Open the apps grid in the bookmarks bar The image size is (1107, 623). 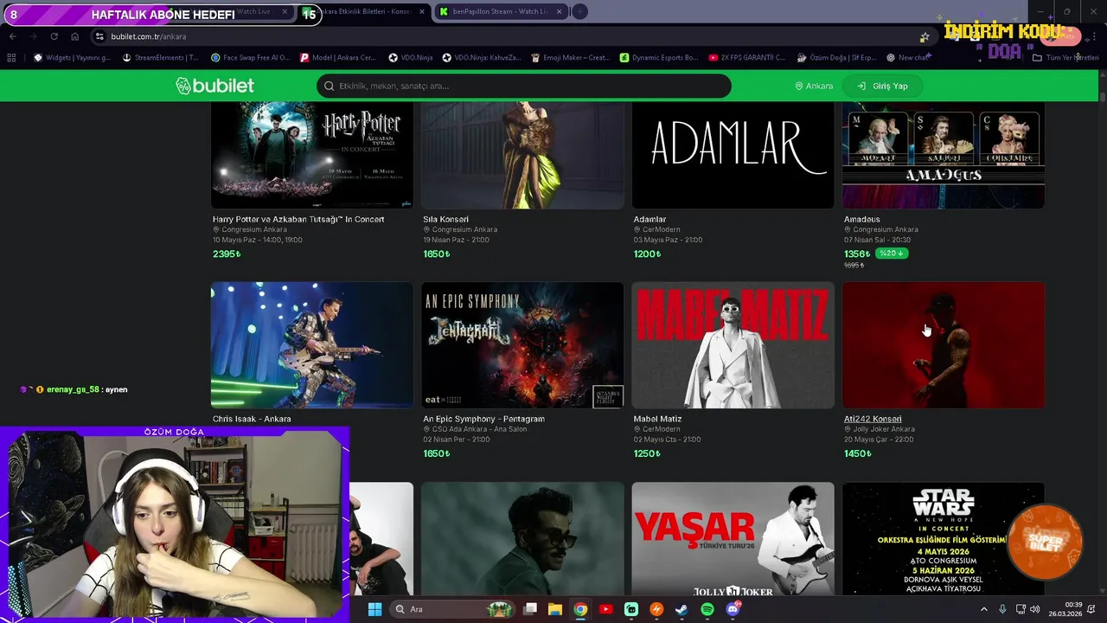pos(11,58)
